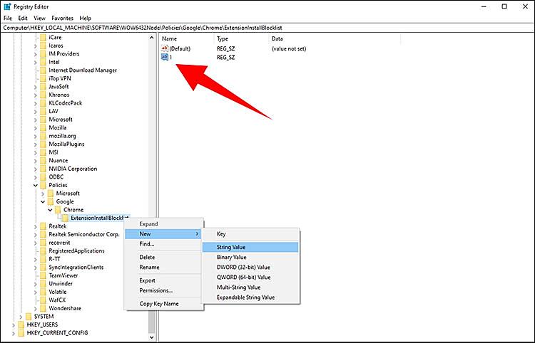Click the Registry Editor app icon
This screenshot has width=535, height=343.
(x=7, y=6)
